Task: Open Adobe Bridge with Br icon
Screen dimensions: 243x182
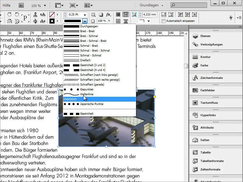Action: (21, 5)
